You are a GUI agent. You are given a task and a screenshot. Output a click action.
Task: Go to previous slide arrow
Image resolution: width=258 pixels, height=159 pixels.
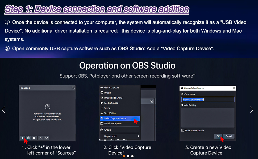3,110
